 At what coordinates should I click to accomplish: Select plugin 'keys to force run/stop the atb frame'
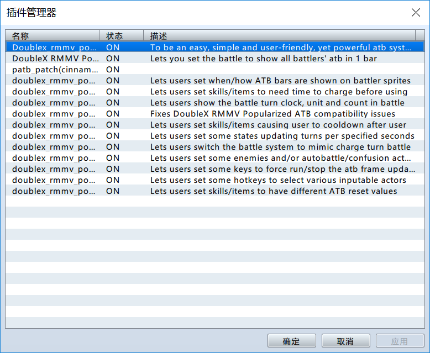pyautogui.click(x=215, y=169)
